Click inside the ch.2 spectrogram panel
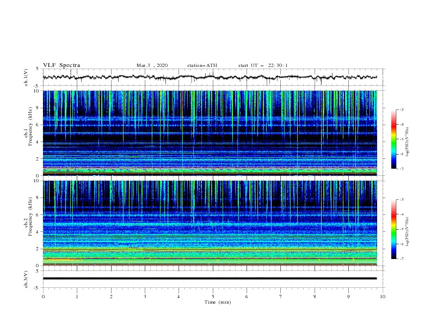This screenshot has height=333, width=431. tap(210, 223)
